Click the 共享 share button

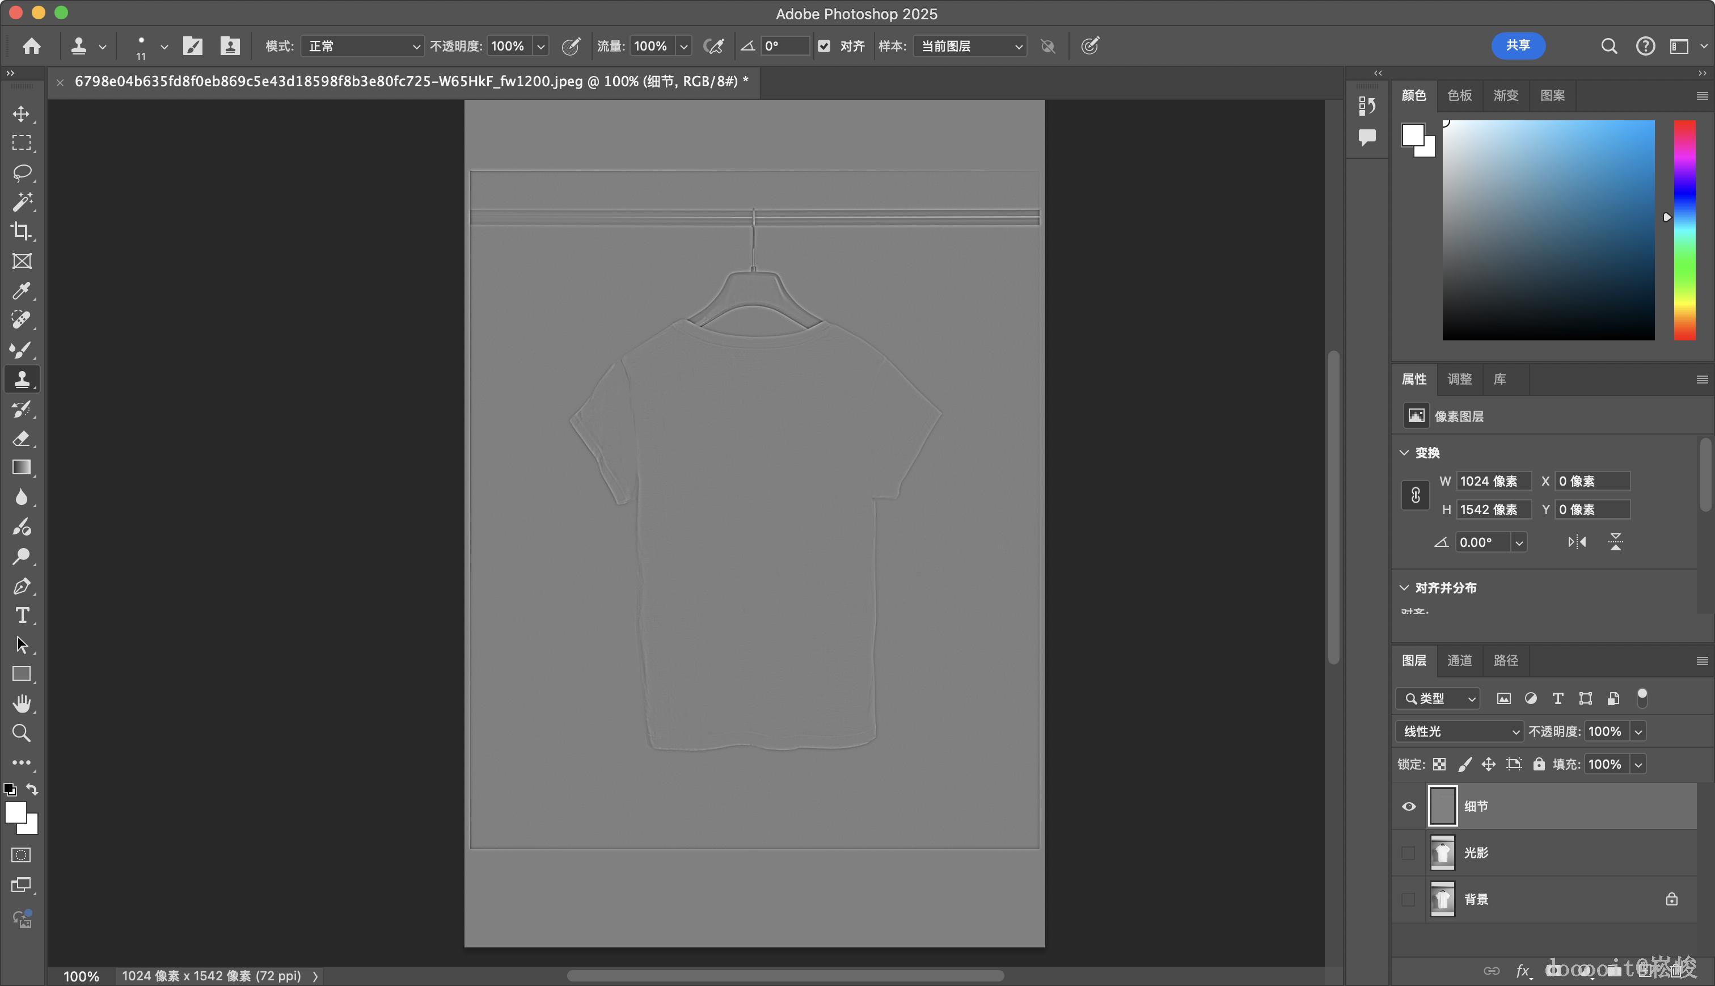click(1518, 45)
